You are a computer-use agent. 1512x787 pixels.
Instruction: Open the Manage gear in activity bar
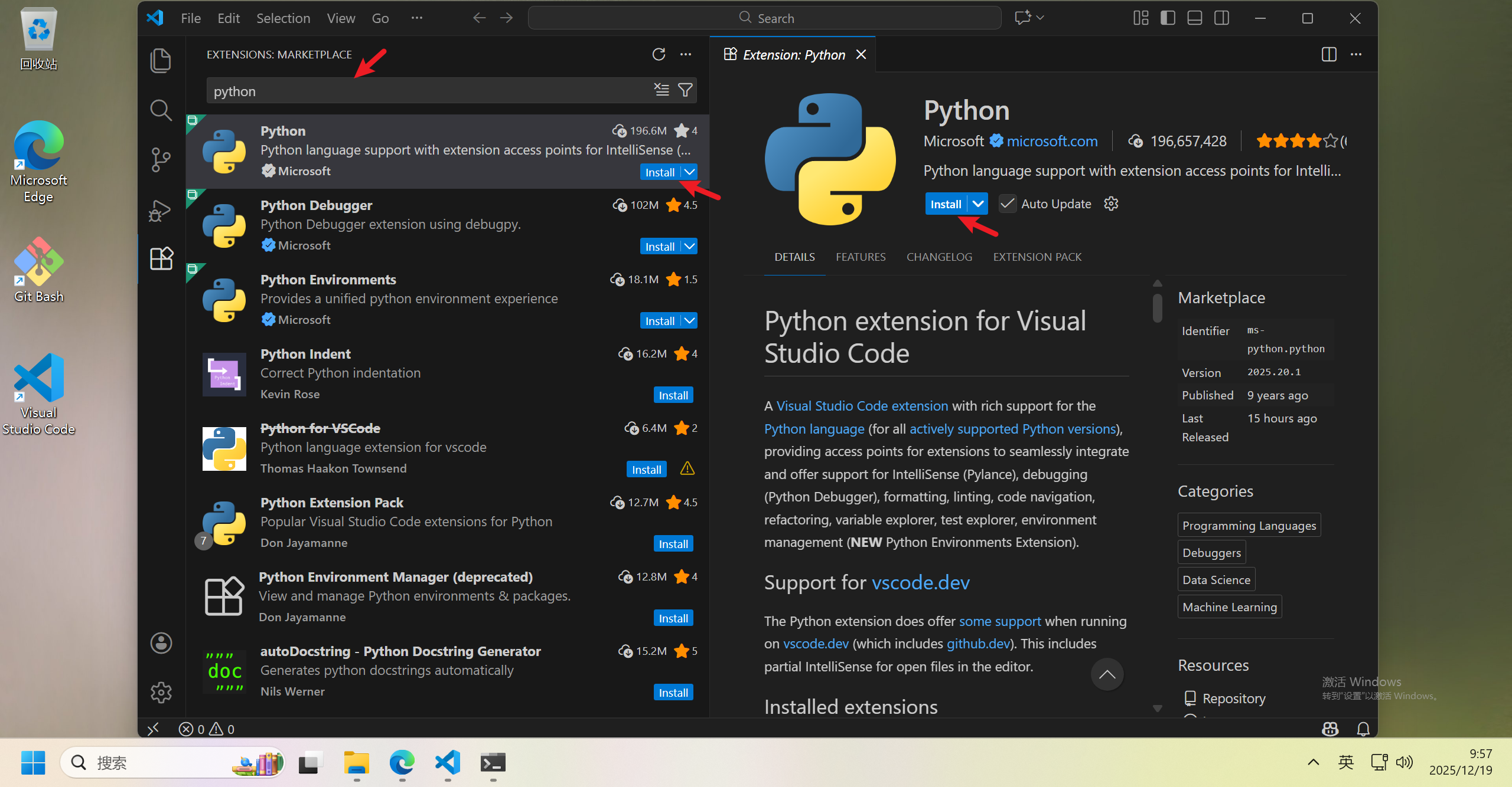(161, 693)
